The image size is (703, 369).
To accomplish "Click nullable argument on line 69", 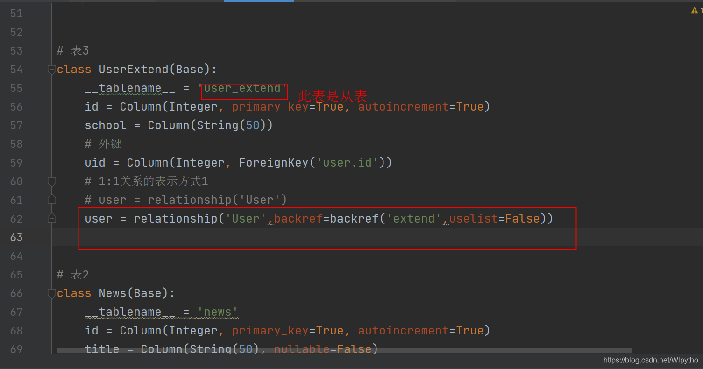I will [302, 349].
